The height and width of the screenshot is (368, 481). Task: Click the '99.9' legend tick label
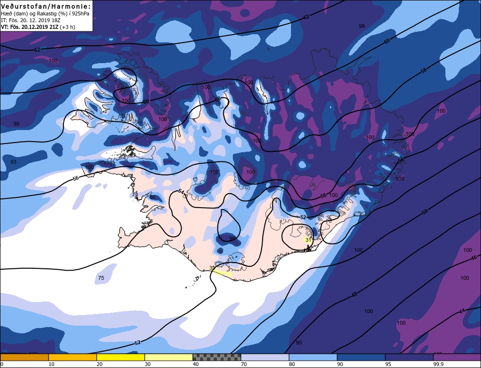[437, 364]
